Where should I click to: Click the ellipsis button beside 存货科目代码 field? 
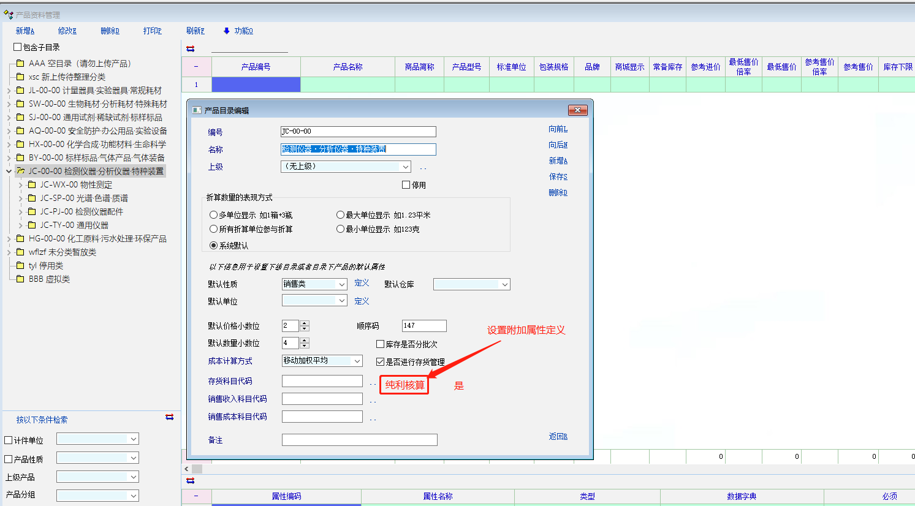pyautogui.click(x=373, y=383)
